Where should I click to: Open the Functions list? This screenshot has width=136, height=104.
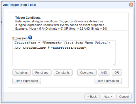(42, 73)
